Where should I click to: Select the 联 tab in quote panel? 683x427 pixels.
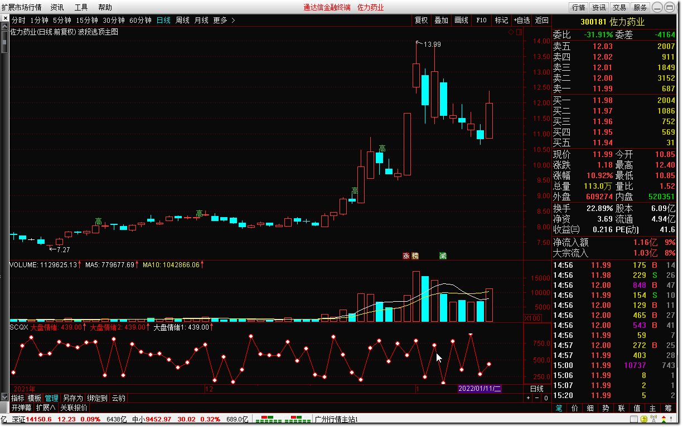622,408
